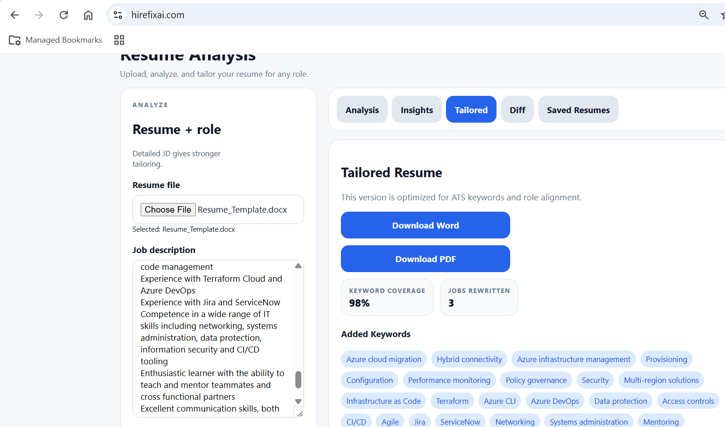
Task: Open Managed Bookmarks folder
Action: click(x=56, y=40)
